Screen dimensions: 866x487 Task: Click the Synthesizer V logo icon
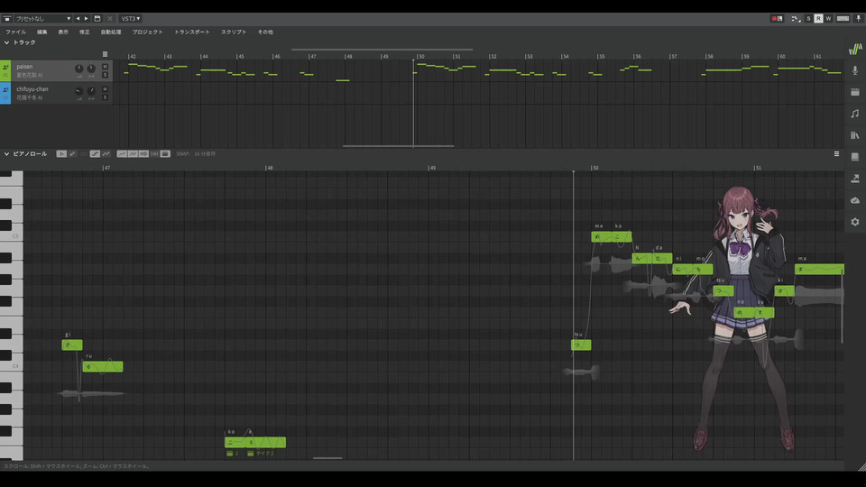855,49
